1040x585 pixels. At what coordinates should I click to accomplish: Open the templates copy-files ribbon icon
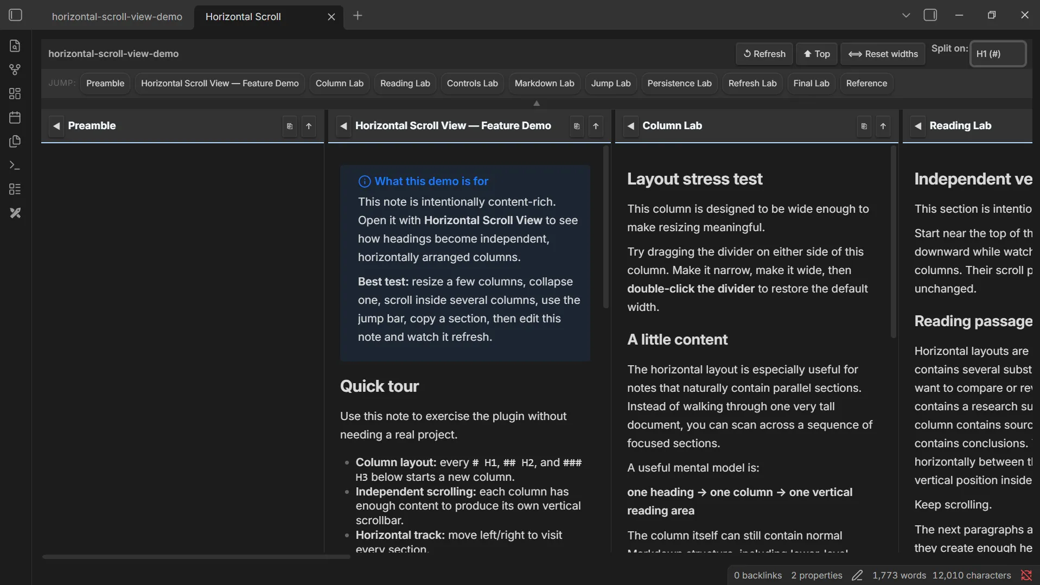15,142
